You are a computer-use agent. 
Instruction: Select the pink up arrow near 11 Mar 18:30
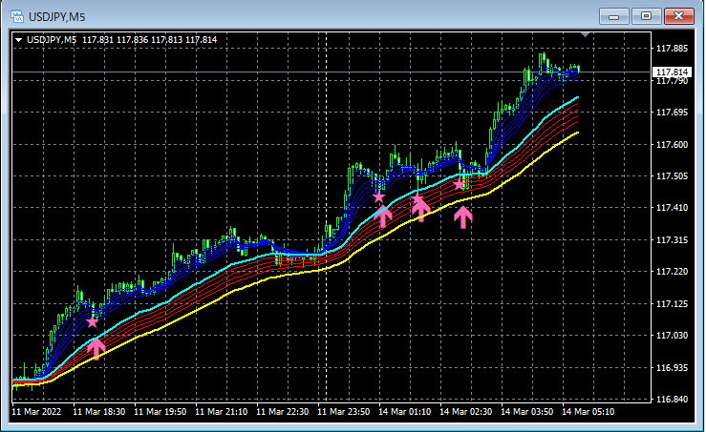point(96,349)
